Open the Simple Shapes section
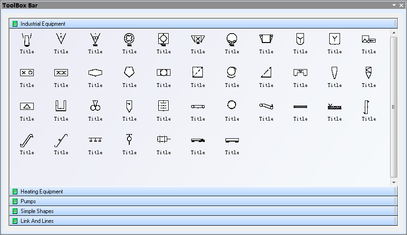 pyautogui.click(x=37, y=211)
